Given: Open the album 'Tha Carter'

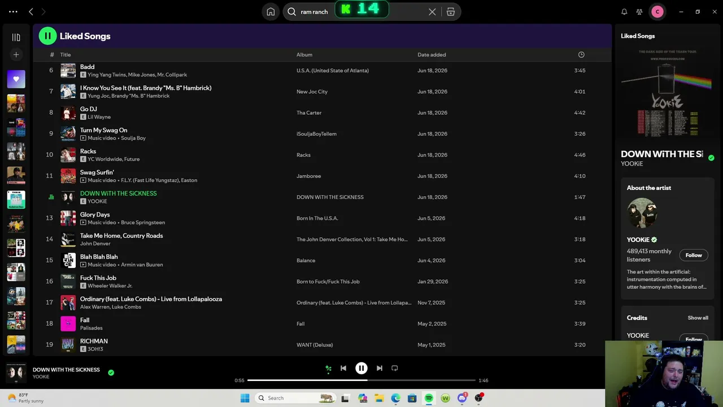Looking at the screenshot, I should point(309,112).
